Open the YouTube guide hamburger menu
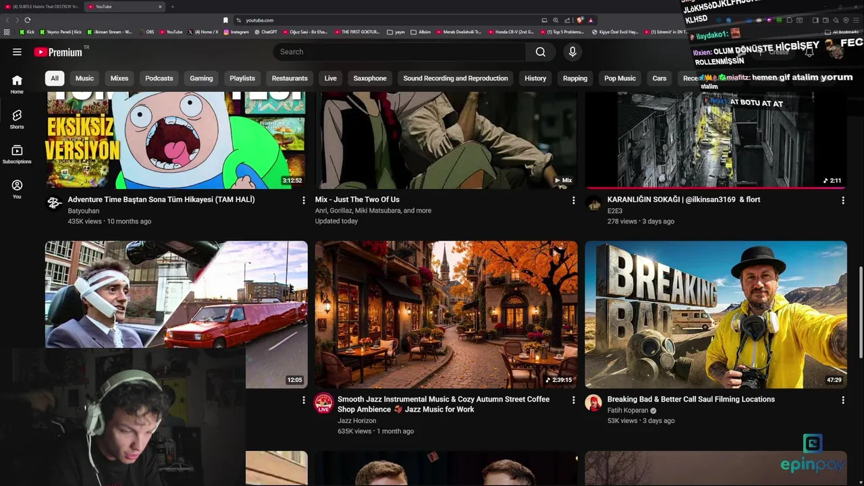 point(17,52)
